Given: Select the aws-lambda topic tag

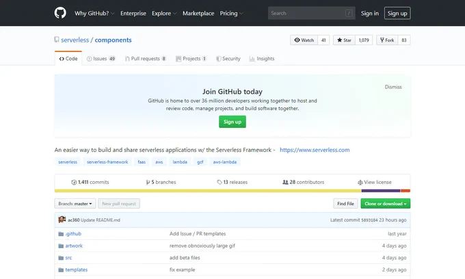Looking at the screenshot, I should point(225,162).
